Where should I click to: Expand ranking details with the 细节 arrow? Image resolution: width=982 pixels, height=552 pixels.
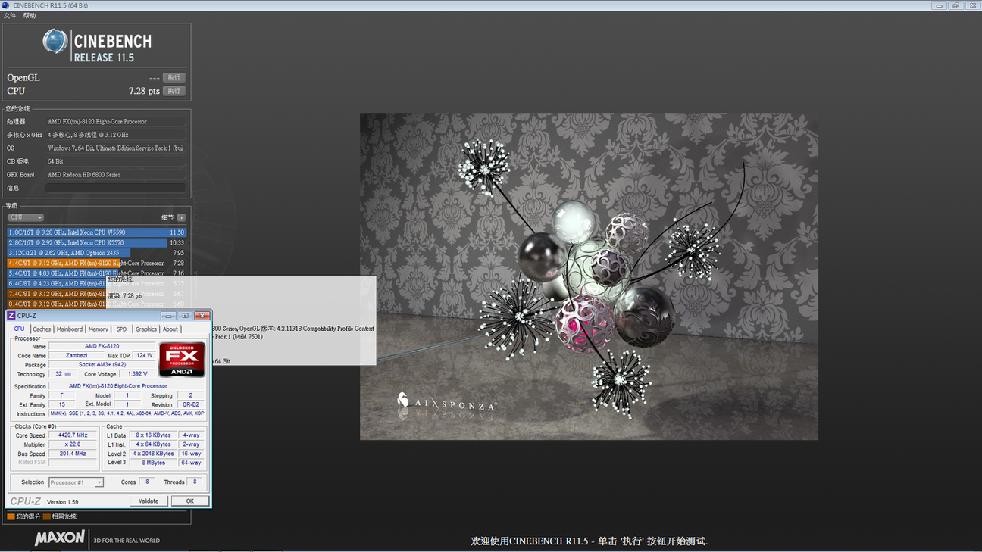[x=181, y=217]
